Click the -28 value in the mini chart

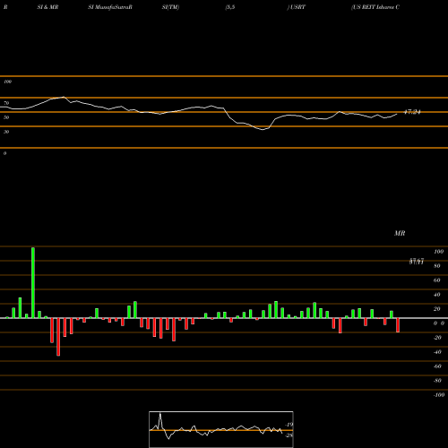[289, 435]
